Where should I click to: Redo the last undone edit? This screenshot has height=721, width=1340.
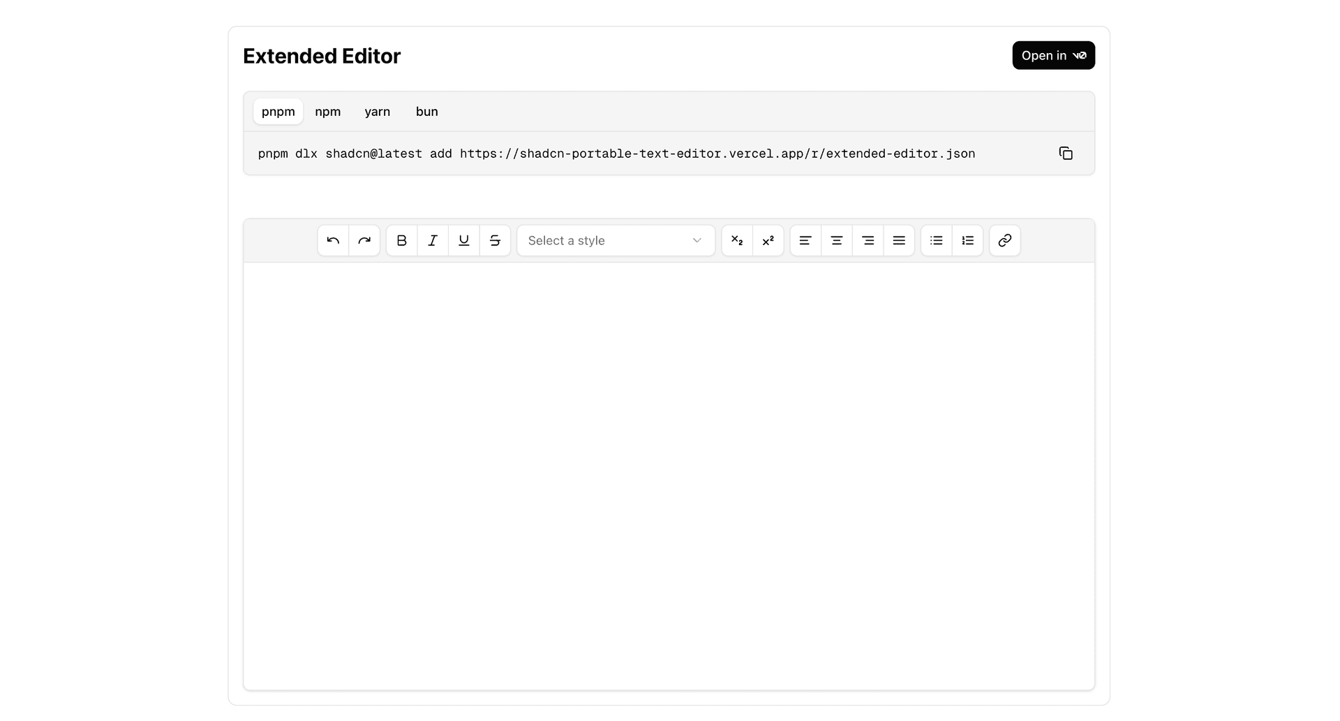pyautogui.click(x=364, y=241)
